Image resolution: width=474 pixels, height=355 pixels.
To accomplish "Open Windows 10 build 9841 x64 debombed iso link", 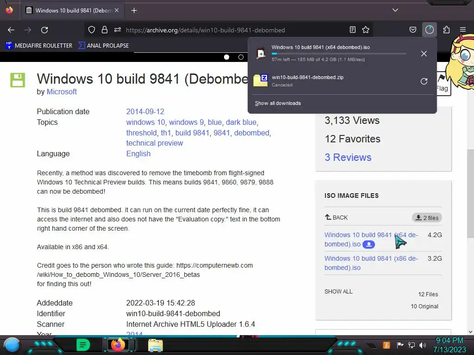I will pyautogui.click(x=371, y=239).
